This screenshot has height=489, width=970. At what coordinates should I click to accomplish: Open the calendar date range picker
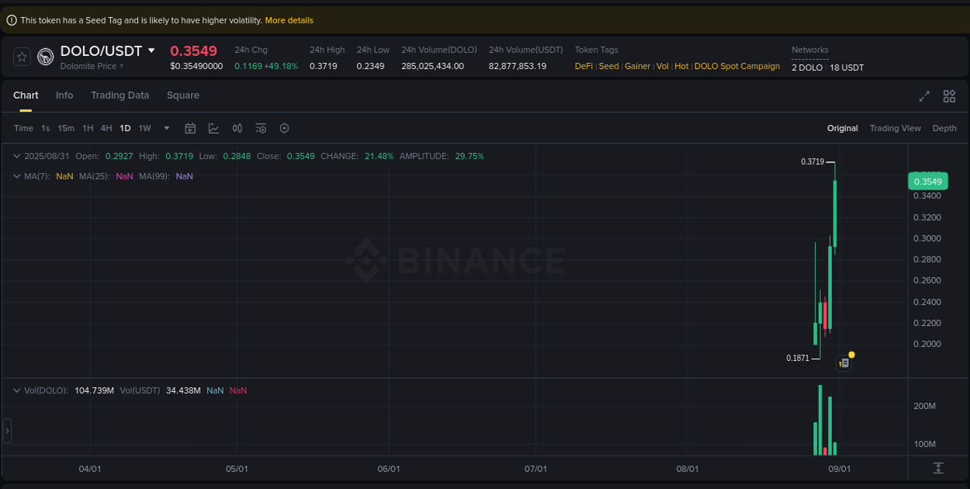(x=190, y=127)
